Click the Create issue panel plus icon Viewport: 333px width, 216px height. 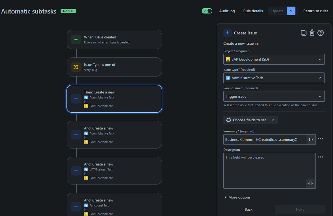point(227,33)
